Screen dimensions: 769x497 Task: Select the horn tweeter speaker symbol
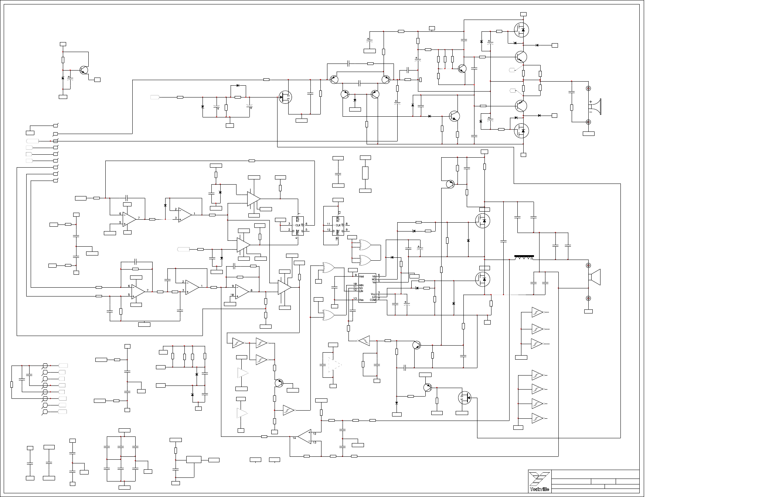[x=595, y=107]
